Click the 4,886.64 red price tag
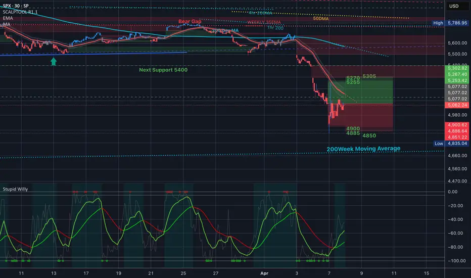The width and height of the screenshot is (471, 278). coord(457,131)
